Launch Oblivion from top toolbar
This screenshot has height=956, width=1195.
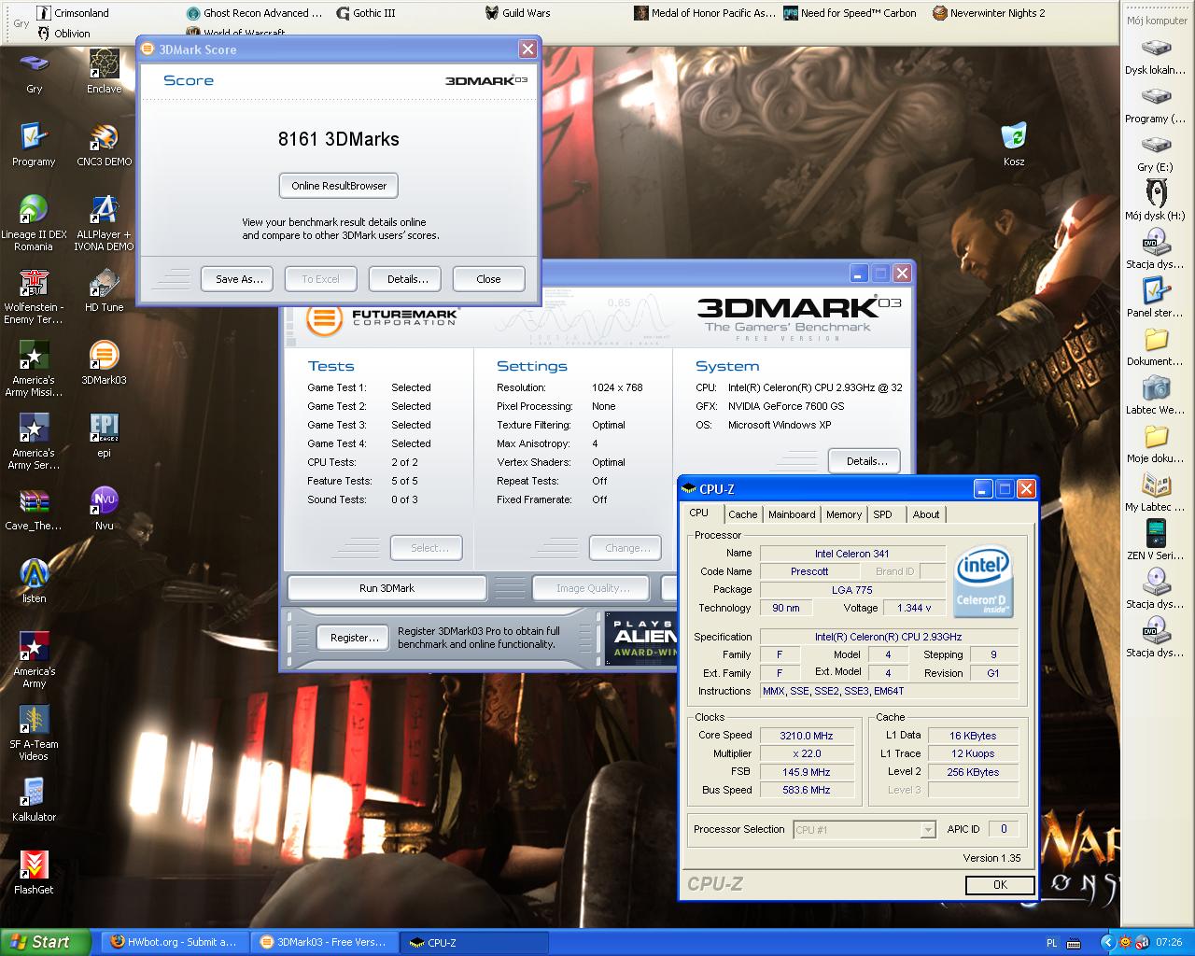point(63,34)
